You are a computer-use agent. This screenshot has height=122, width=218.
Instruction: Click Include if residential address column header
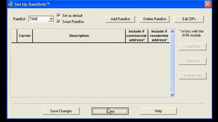159,36
